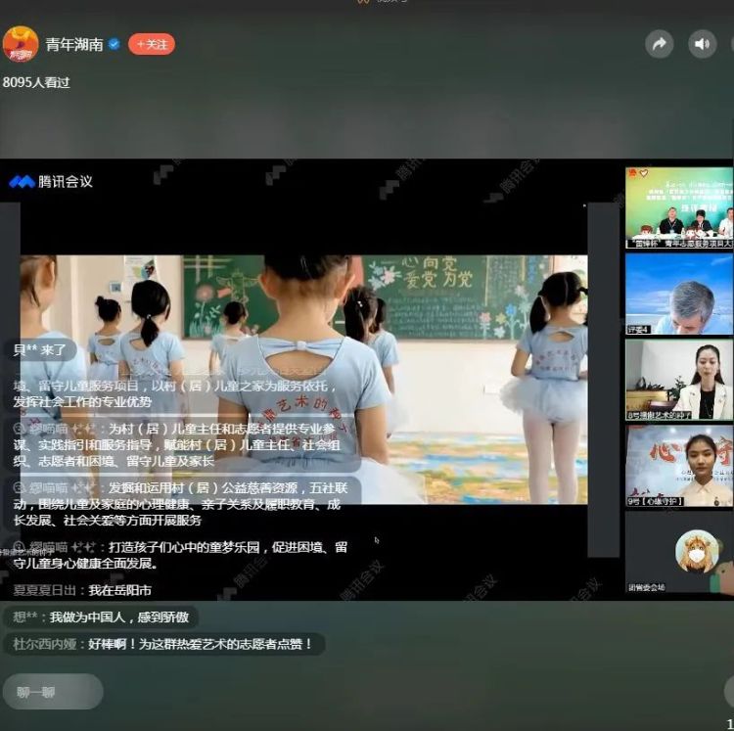The height and width of the screenshot is (731, 734).
Task: Click the share arrow icon
Action: pos(659,44)
